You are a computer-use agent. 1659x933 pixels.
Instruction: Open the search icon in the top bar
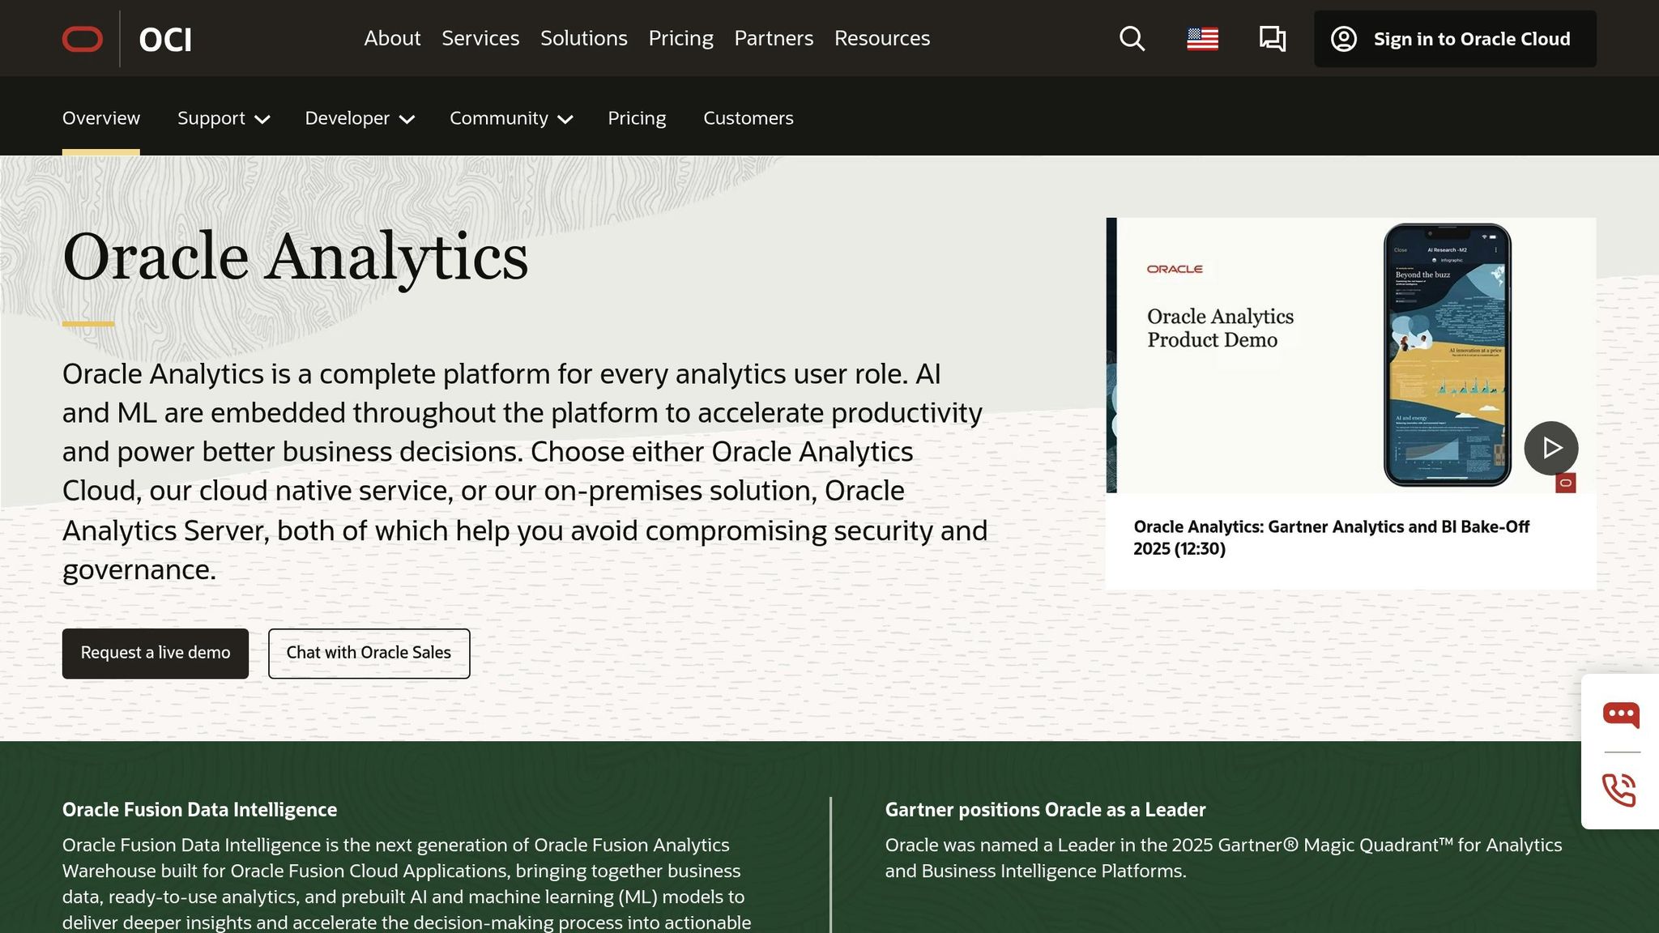point(1132,38)
